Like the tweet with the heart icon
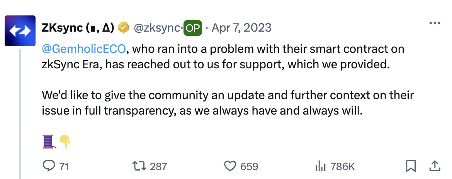This screenshot has width=452, height=179. [x=230, y=166]
